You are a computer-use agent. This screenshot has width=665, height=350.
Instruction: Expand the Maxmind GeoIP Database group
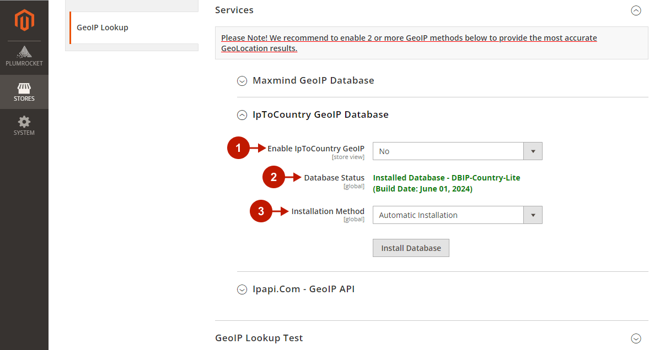coord(242,81)
